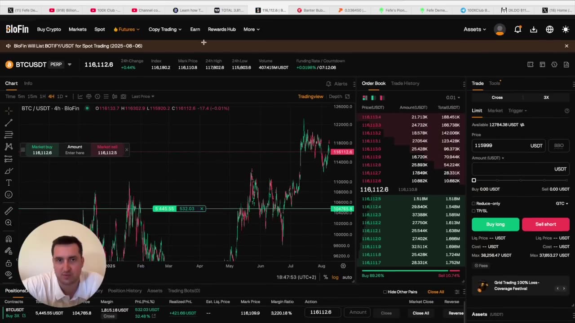
Task: Show order book buy and sell view
Action: coord(365,97)
